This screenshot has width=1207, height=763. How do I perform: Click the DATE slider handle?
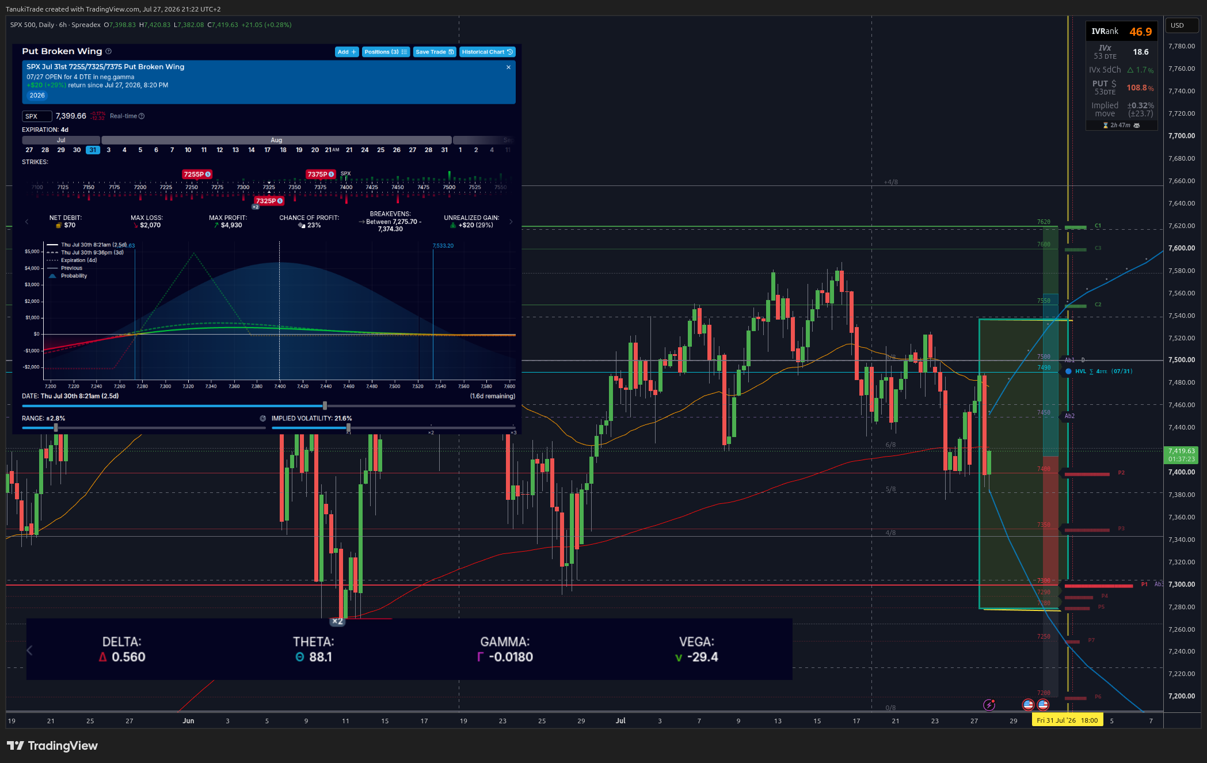[325, 406]
